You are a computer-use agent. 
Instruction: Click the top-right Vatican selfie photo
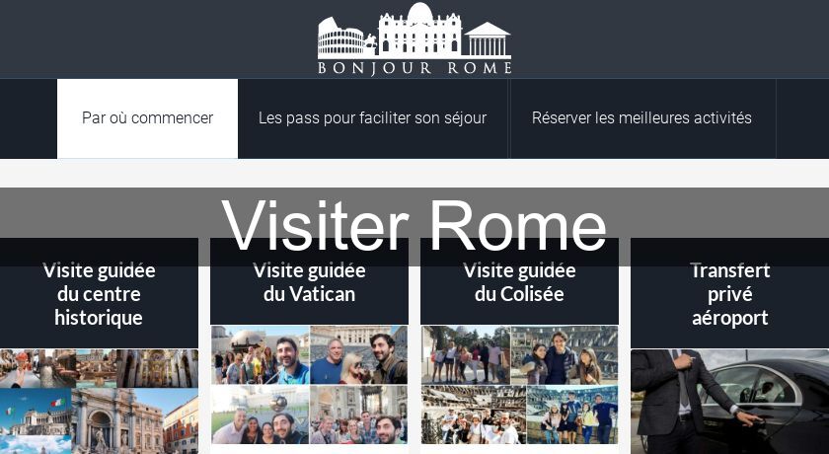[358, 354]
